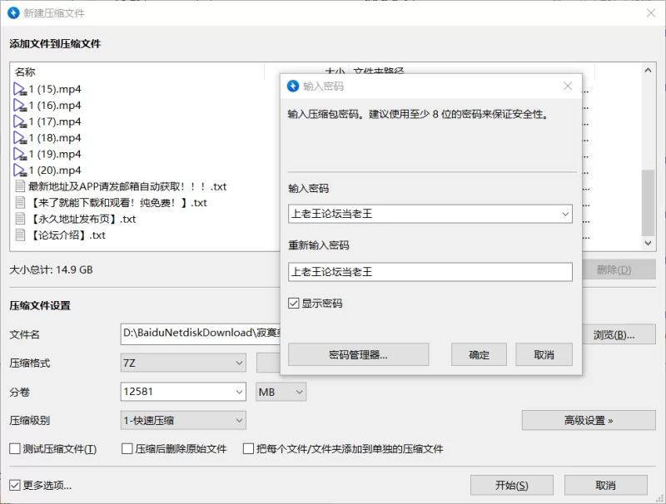Select file 1 (19).mp4 in list
Image resolution: width=666 pixels, height=504 pixels.
pos(55,154)
